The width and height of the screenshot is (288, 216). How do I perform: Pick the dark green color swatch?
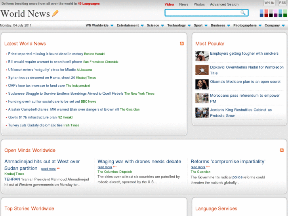[x=285, y=15]
